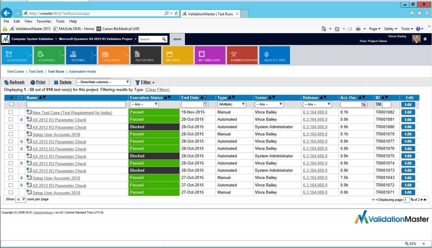Open the Favorites menu

(x=44, y=21)
